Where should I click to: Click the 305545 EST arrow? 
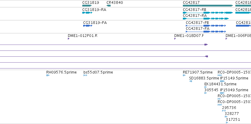click(x=206, y=93)
